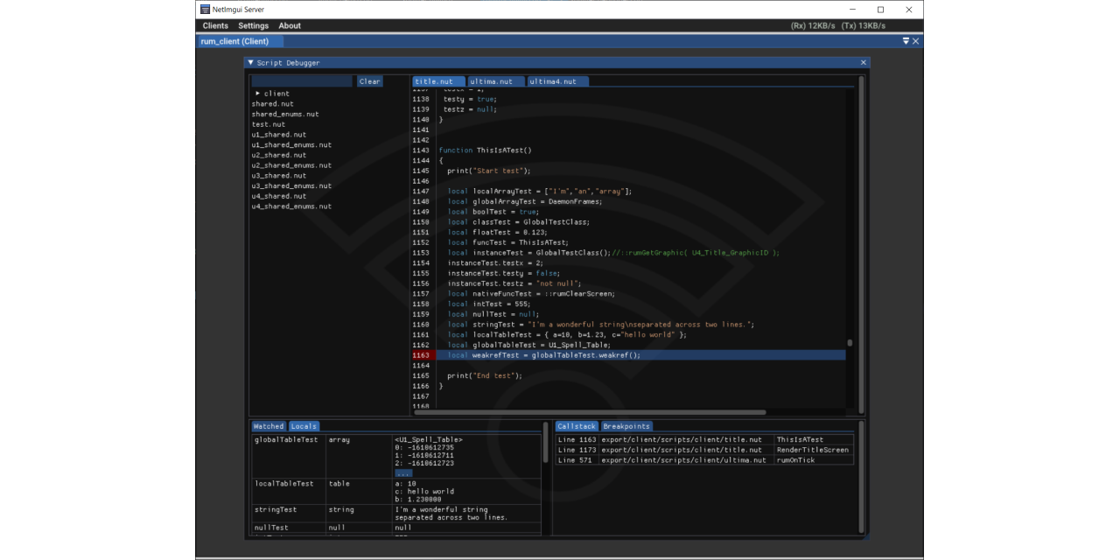The height and width of the screenshot is (560, 1120).
Task: Click the NetImgui Server app icon
Action: (205, 10)
